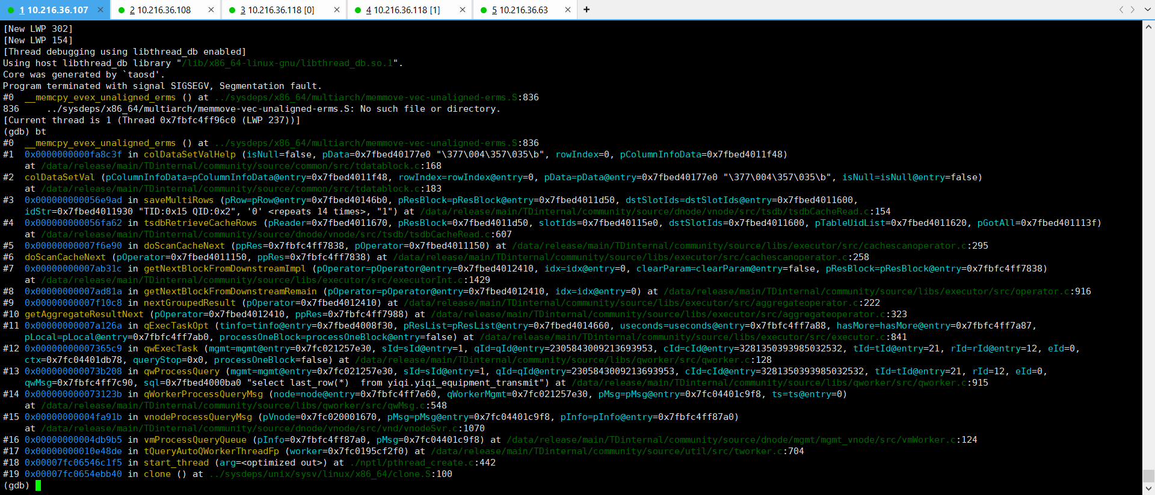This screenshot has height=495, width=1155.
Task: Click green status dot on 10.216.36.63 tab
Action: pyautogui.click(x=484, y=10)
